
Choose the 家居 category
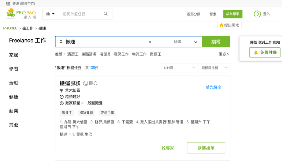pos(14,55)
